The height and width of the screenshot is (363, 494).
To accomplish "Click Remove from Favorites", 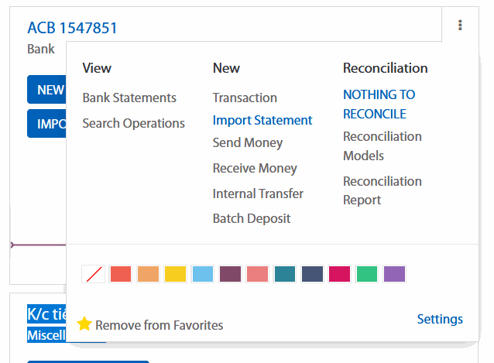I will 159,325.
